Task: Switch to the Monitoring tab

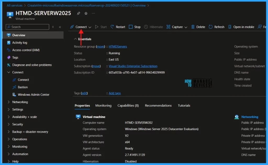Action: tap(103, 105)
